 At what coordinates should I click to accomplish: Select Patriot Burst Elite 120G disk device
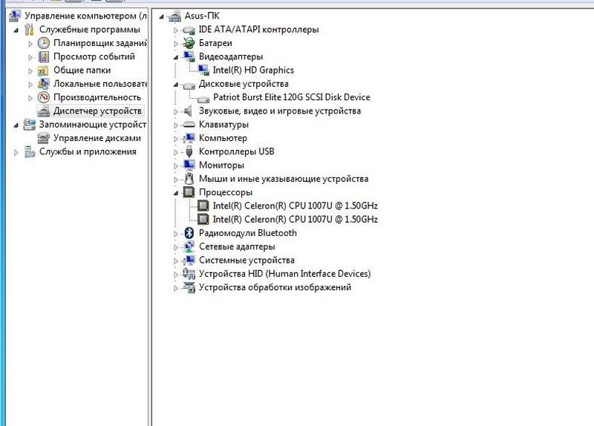(290, 97)
